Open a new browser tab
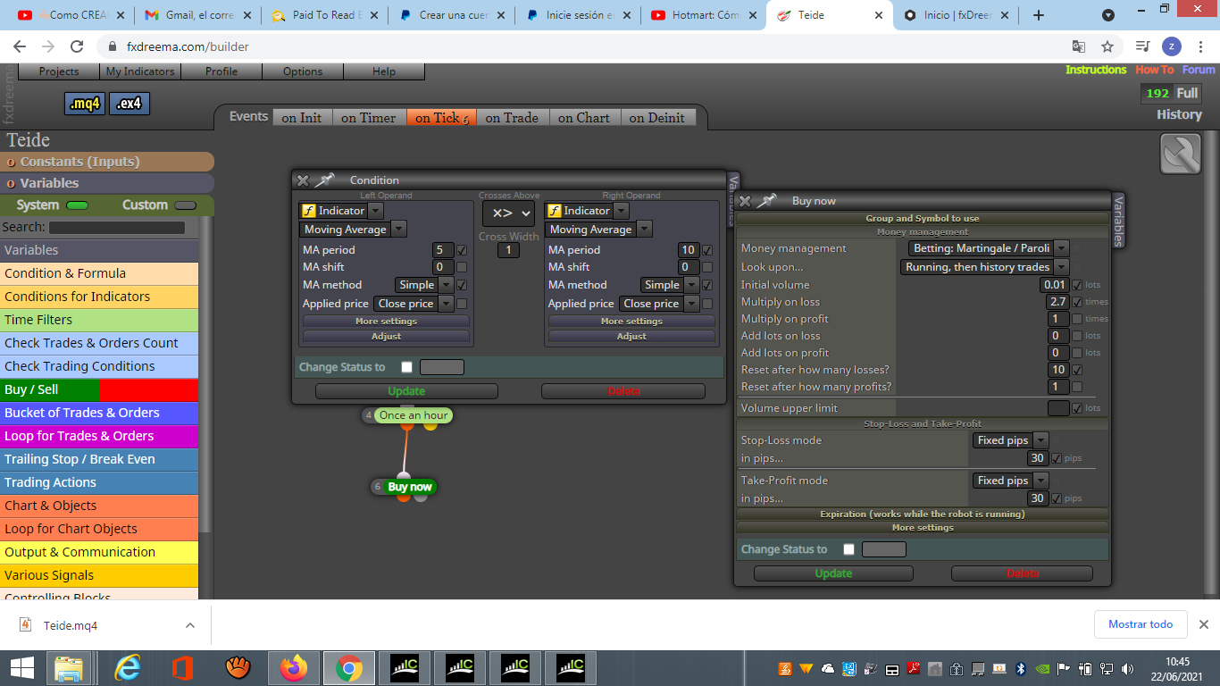The width and height of the screenshot is (1220, 686). coord(1039,15)
